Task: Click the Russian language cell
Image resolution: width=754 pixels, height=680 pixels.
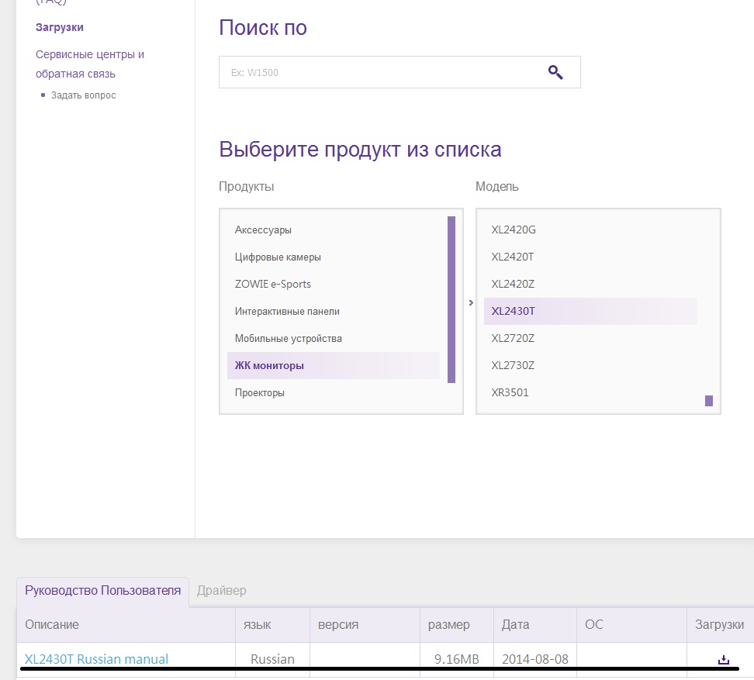Action: 272,659
